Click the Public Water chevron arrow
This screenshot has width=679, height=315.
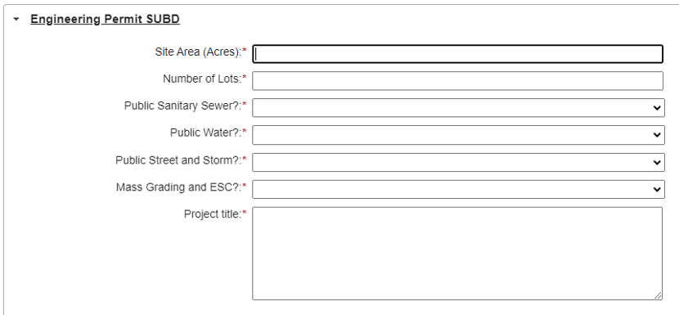pos(657,135)
